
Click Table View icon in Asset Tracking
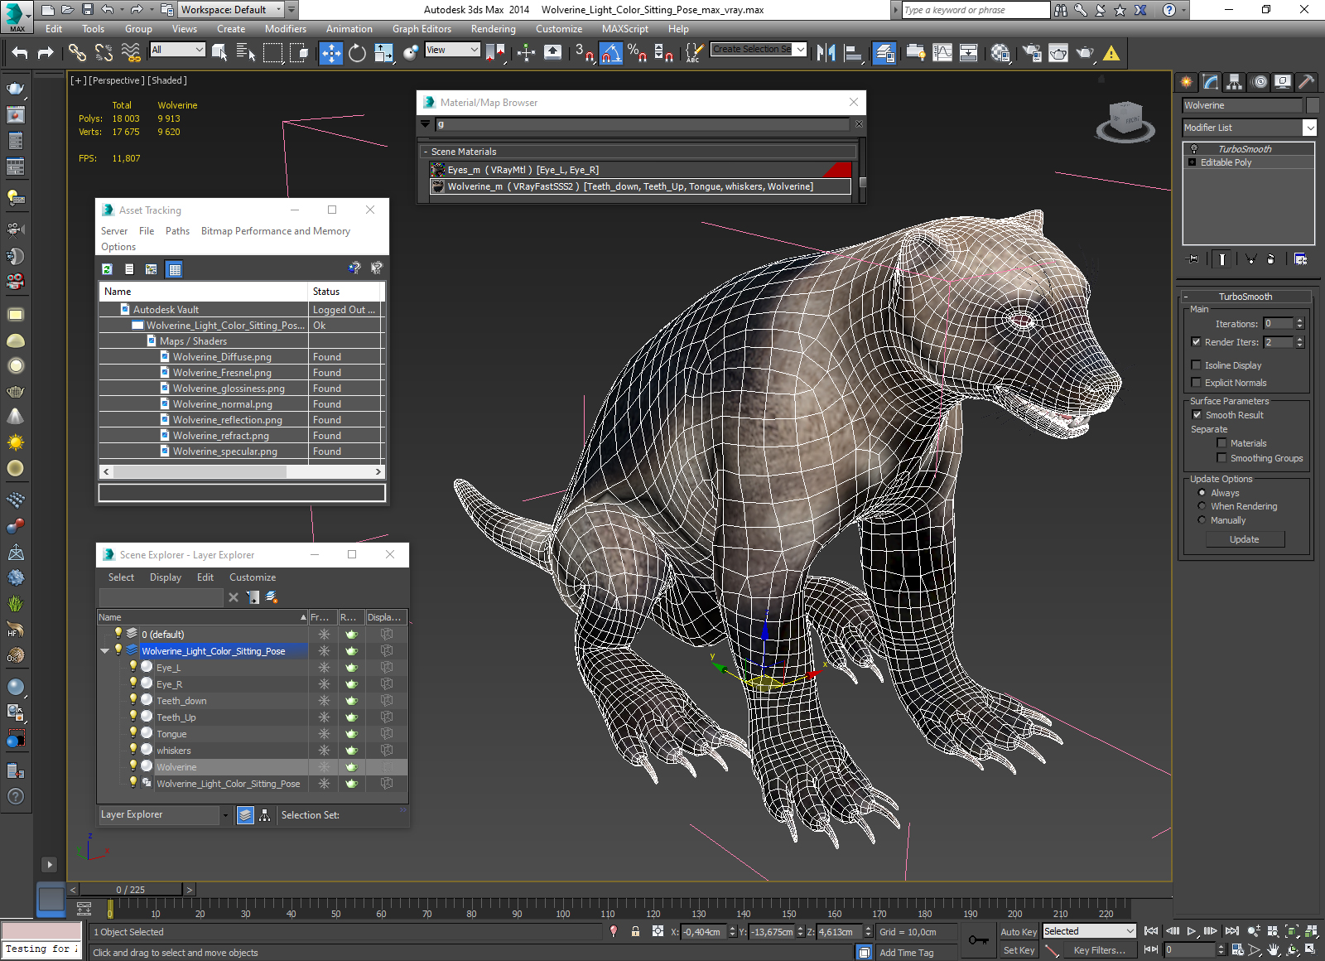coord(174,269)
